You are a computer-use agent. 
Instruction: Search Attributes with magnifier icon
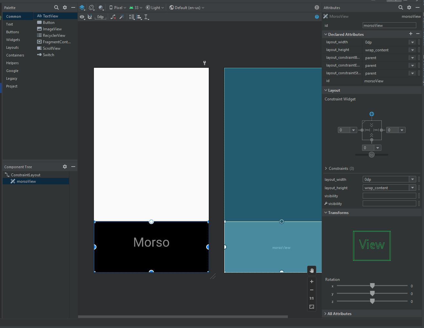click(401, 7)
